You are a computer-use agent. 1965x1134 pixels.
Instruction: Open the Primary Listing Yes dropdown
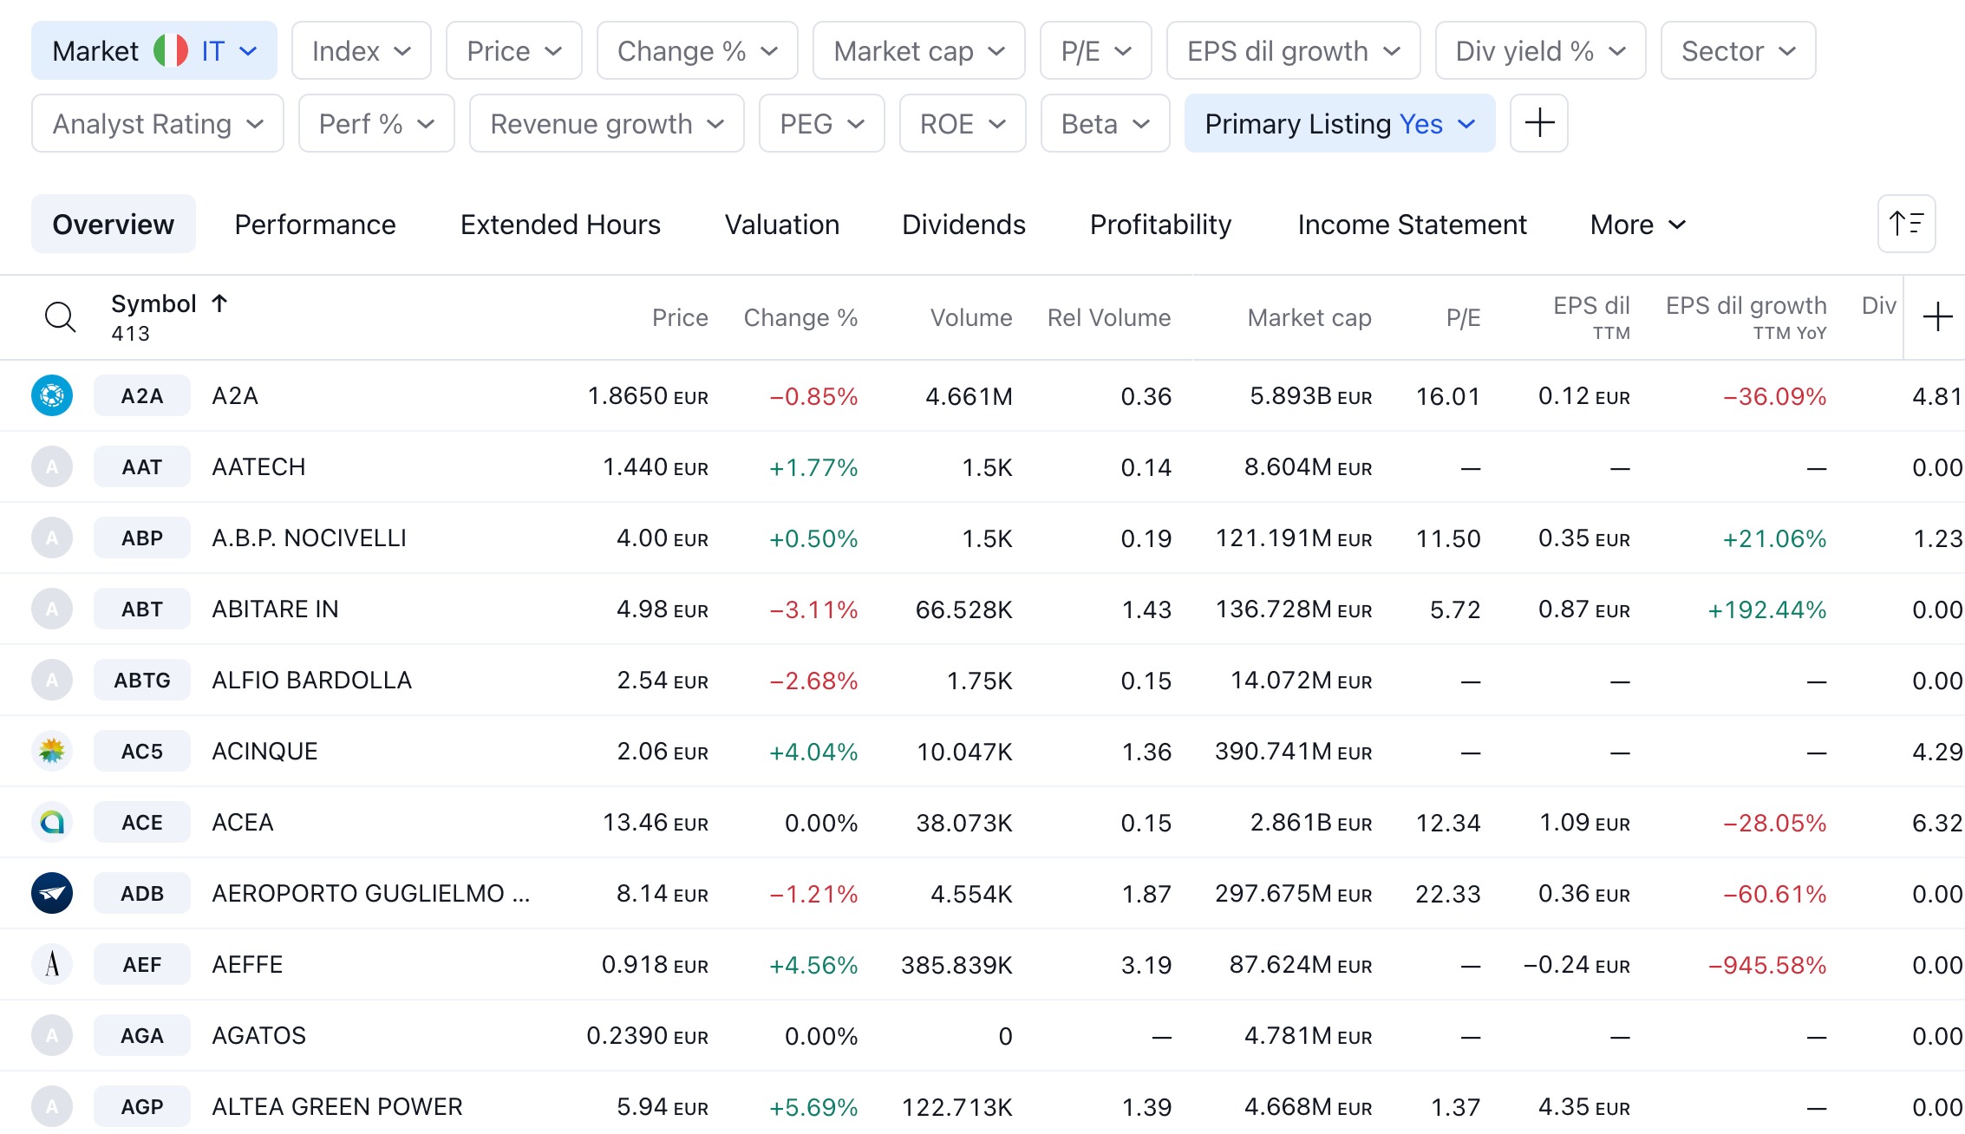tap(1339, 124)
